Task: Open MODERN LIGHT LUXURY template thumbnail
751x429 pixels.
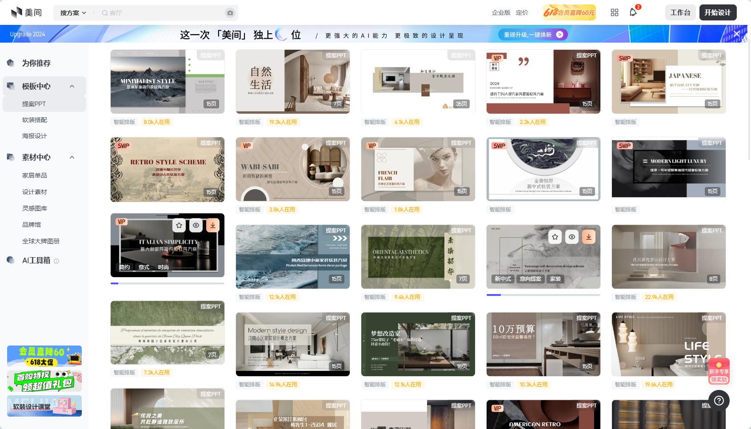Action: (669, 169)
